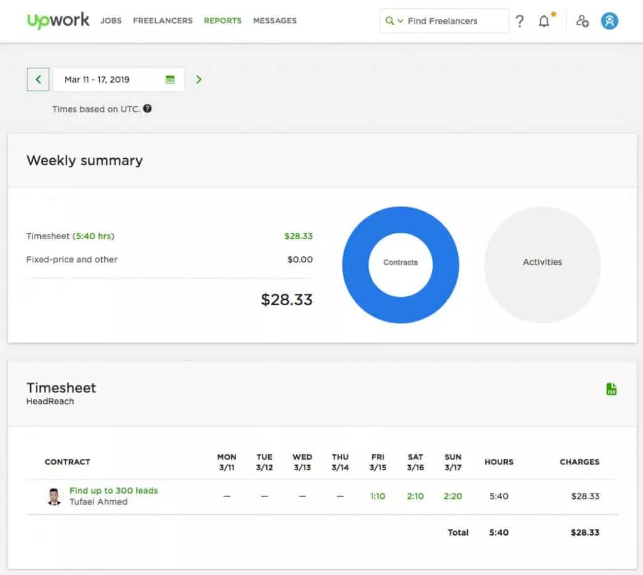Click the invite user icon
643x575 pixels.
click(582, 21)
